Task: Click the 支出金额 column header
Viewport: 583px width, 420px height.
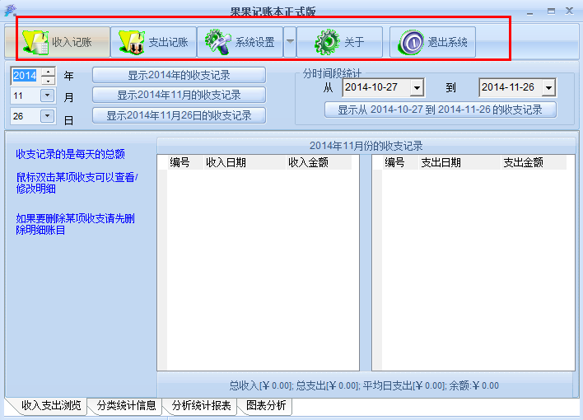Action: 534,162
